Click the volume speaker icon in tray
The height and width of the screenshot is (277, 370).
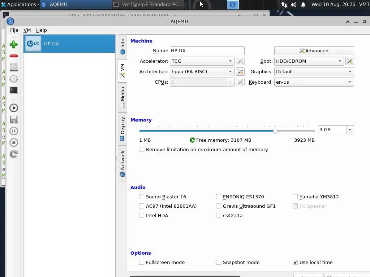(293, 4)
